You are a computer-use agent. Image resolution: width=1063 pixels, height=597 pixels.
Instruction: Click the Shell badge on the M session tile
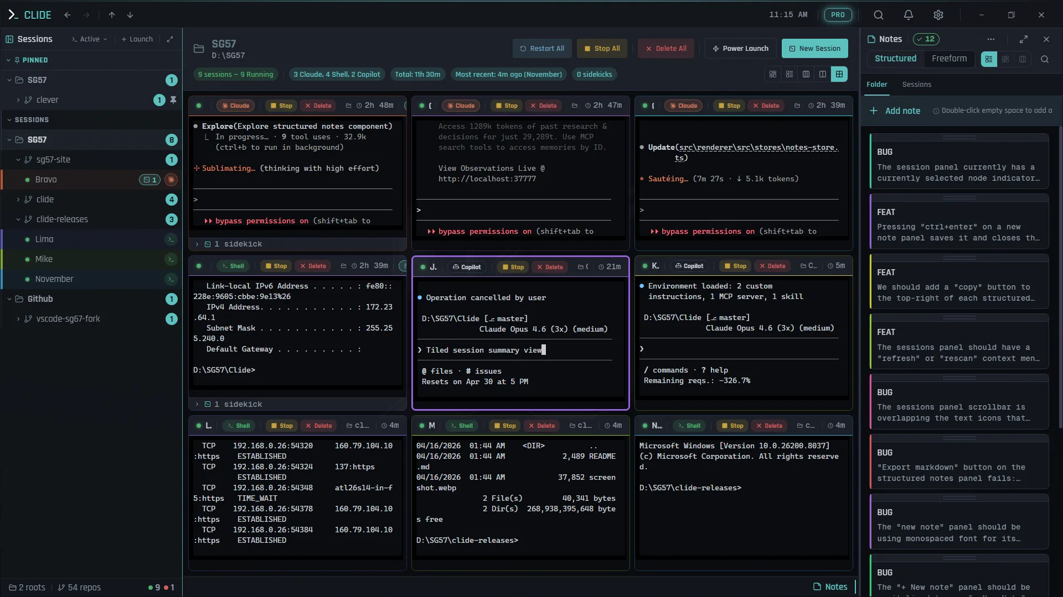point(462,426)
